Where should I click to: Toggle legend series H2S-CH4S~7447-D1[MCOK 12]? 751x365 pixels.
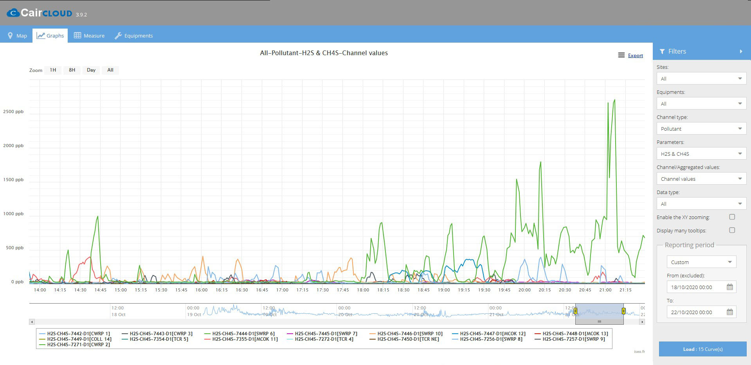coord(489,334)
